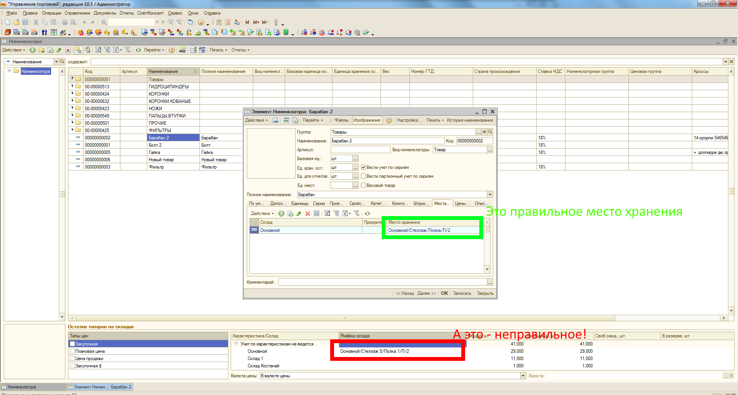Click the horizontal scrollbar under the item list
This screenshot has height=395, width=738.
pyautogui.click(x=345, y=318)
